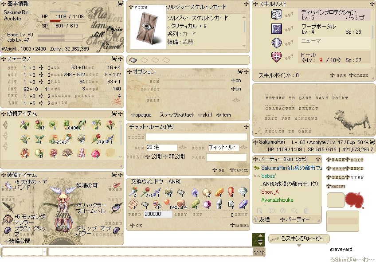Click the pink Poring item in inventory
376x262 pixels.
(96, 153)
